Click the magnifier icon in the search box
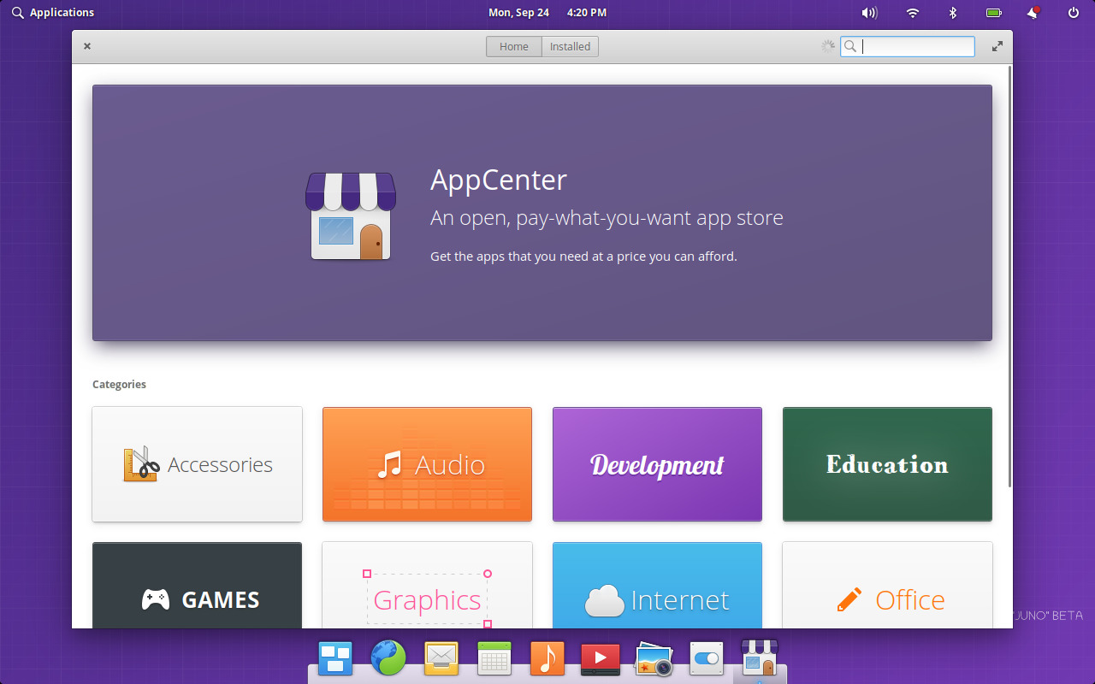Viewport: 1095px width, 684px height. point(850,47)
